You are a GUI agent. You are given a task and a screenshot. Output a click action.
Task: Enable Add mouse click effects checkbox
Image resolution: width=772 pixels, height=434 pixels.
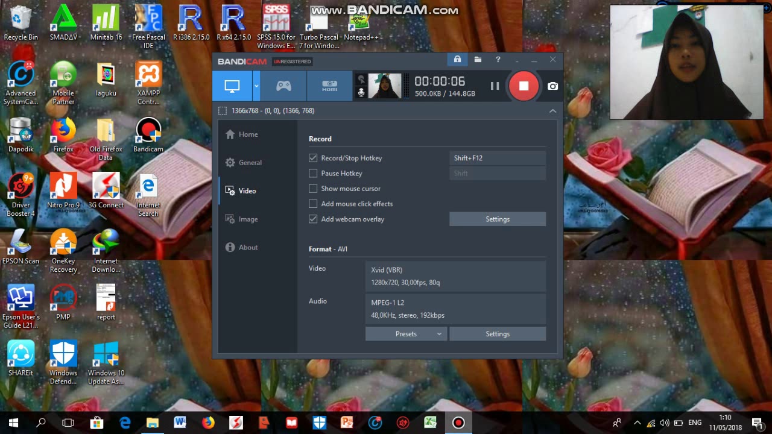(313, 204)
